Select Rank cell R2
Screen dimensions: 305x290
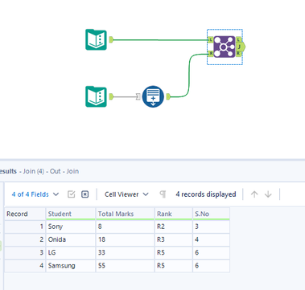point(174,227)
